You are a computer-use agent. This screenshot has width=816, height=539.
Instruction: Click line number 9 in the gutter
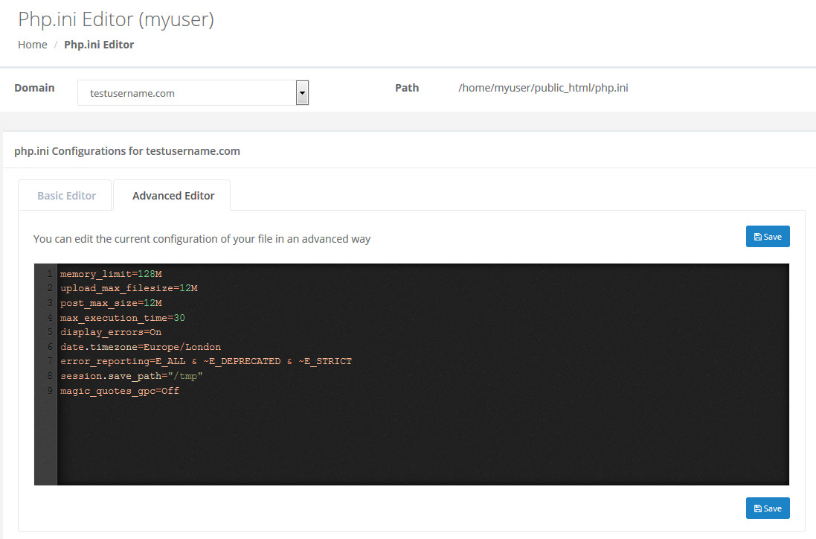[49, 391]
